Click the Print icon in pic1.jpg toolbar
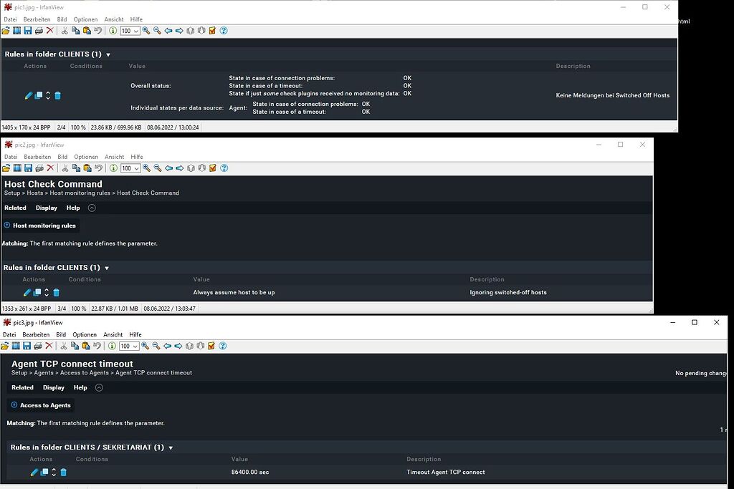Viewport: 734px width, 489px height. (x=39, y=31)
